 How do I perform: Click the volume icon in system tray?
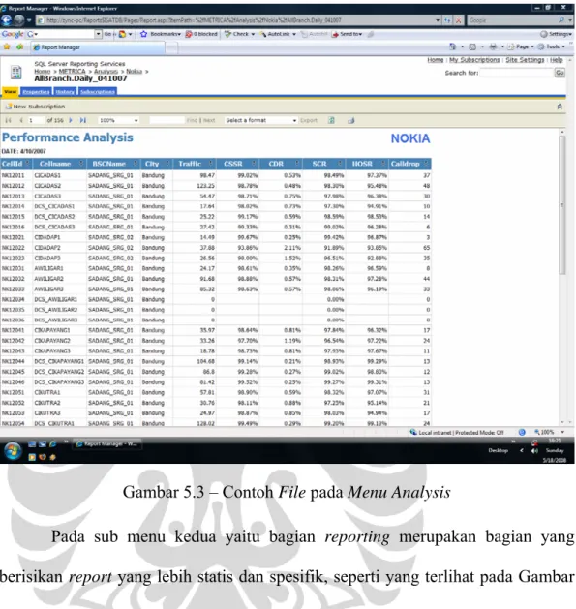coord(534,450)
